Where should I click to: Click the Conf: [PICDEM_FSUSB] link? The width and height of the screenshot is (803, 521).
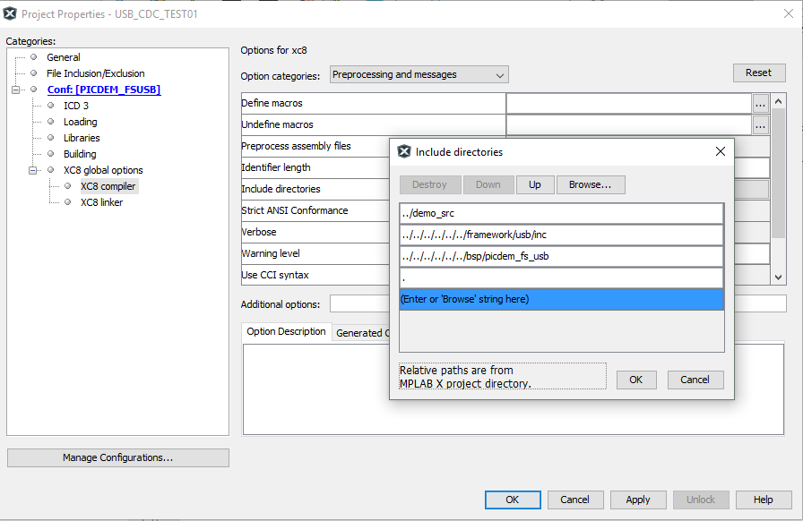pos(104,90)
